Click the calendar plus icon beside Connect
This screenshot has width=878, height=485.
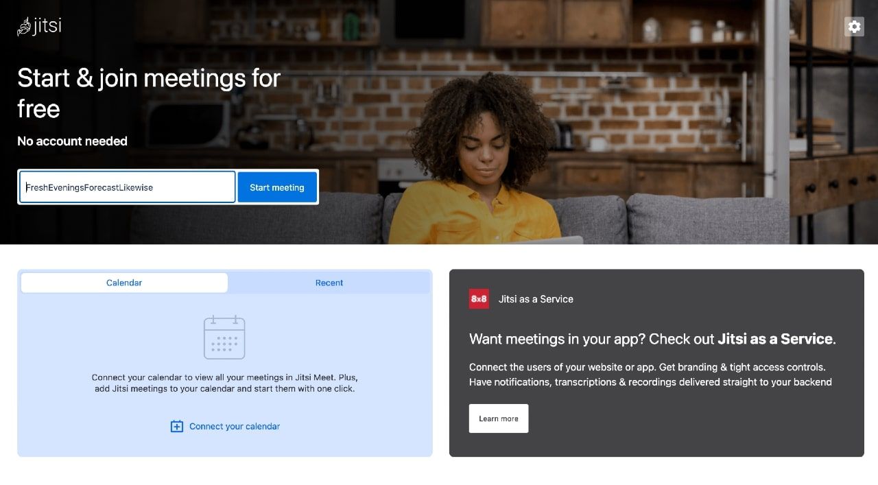(x=177, y=426)
